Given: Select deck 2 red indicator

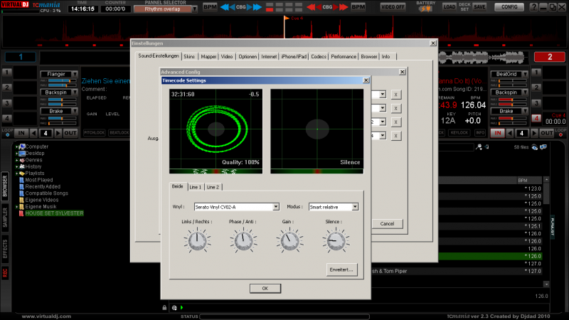Looking at the screenshot, I should pyautogui.click(x=549, y=57).
